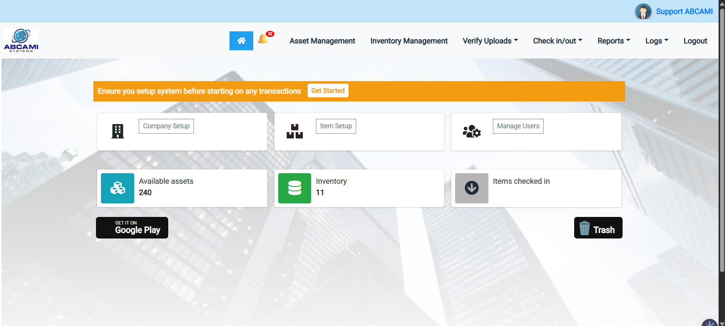Click the teal available assets icon

point(118,188)
